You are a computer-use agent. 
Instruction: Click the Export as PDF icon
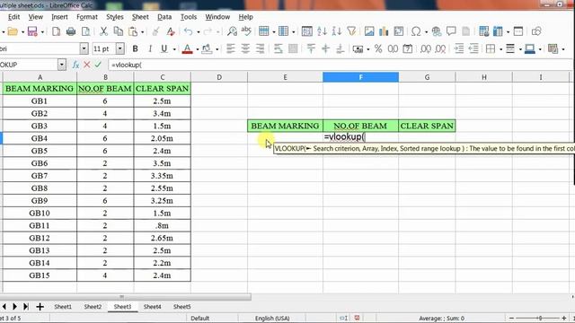coord(56,32)
